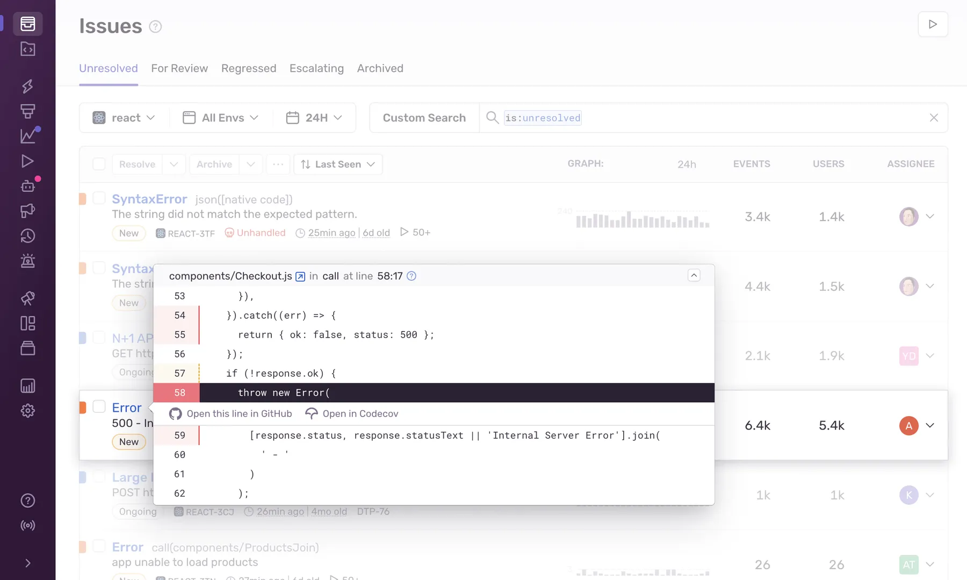Open sidebar Settings gear
The image size is (967, 580).
[27, 411]
